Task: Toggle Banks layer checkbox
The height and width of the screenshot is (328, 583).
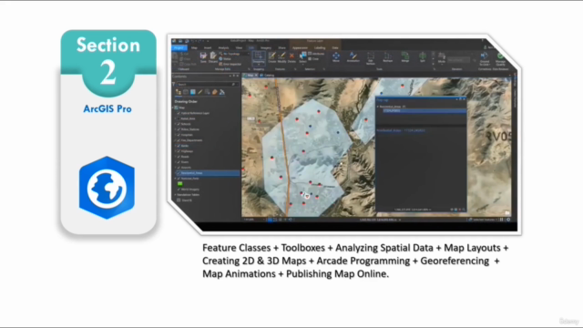Action: pos(179,146)
